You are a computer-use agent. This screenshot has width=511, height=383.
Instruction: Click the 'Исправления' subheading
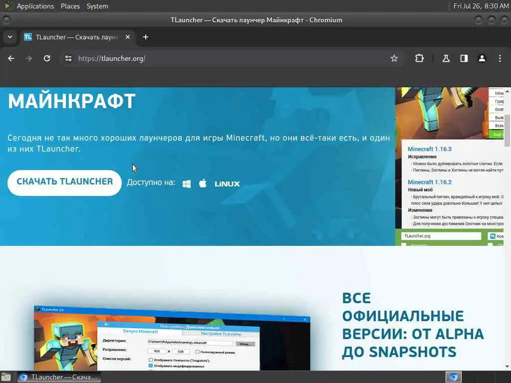point(422,157)
